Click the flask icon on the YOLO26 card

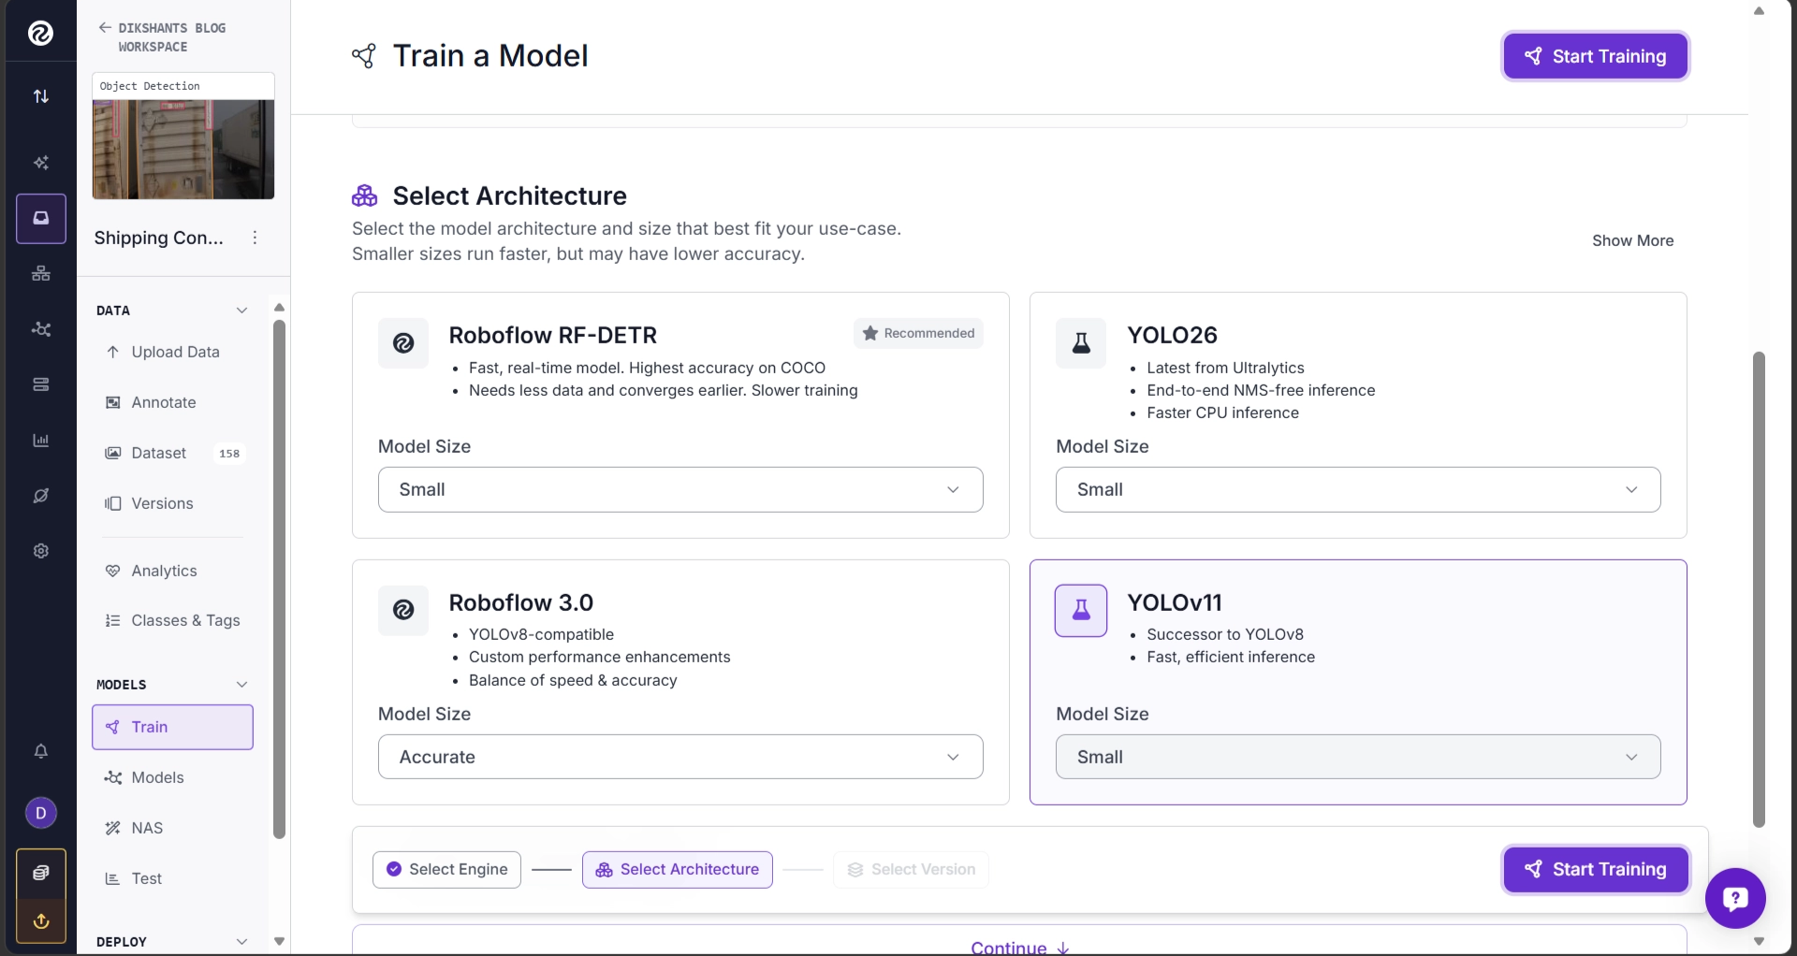tap(1081, 343)
